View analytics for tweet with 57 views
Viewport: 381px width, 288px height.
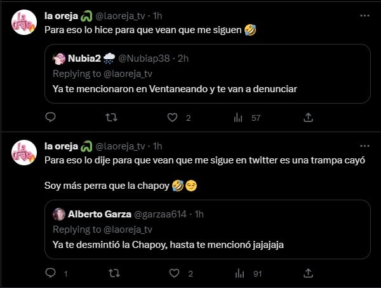[239, 117]
